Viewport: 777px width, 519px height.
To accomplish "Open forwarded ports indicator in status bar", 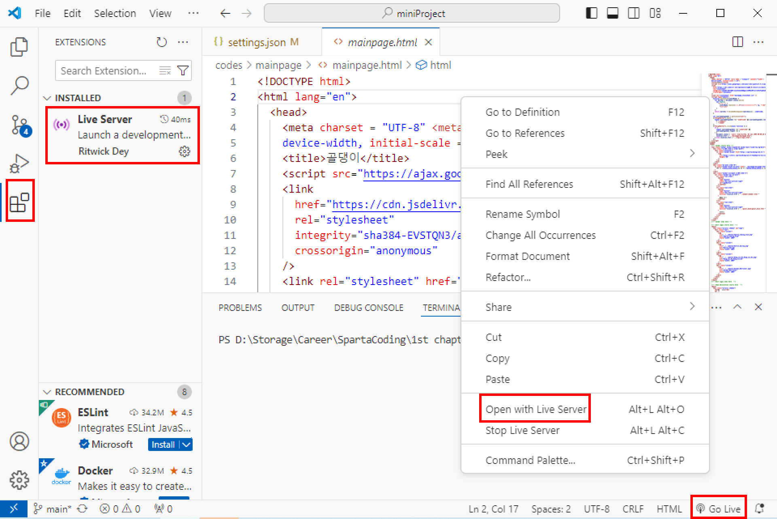I will (163, 508).
